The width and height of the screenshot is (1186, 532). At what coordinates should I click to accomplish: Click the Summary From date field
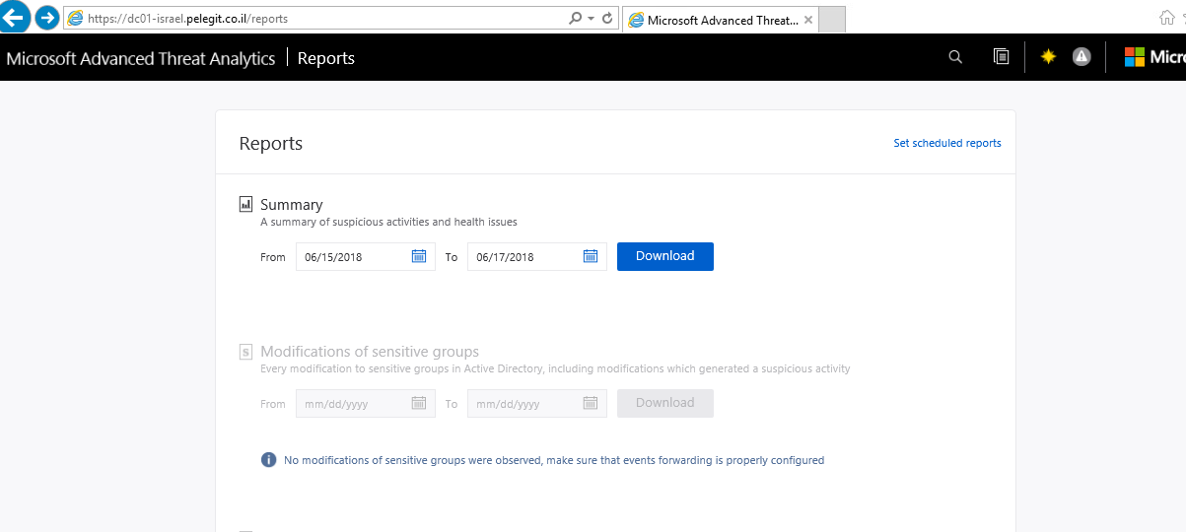click(x=366, y=257)
